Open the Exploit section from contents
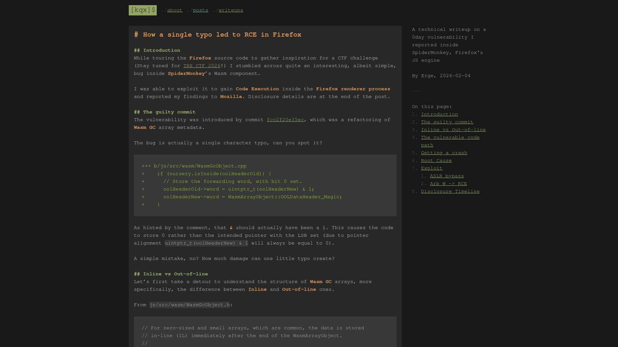The height and width of the screenshot is (347, 618). coord(431,168)
